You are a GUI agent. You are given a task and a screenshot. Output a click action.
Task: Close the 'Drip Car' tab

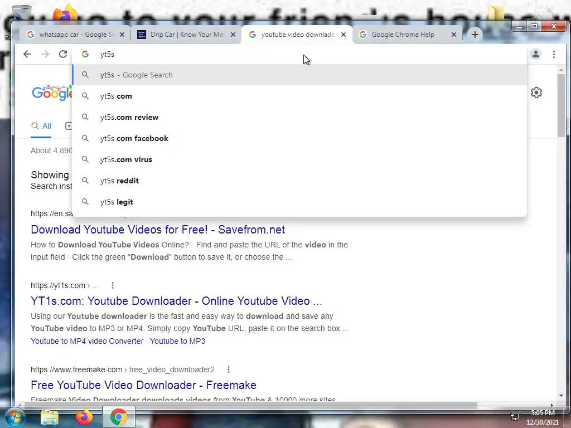233,35
